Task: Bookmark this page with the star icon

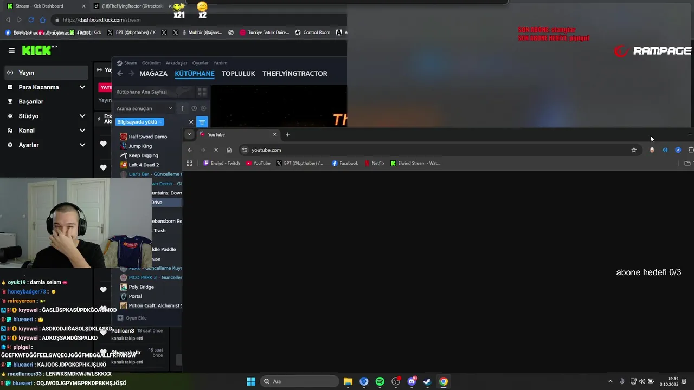Action: coord(634,150)
